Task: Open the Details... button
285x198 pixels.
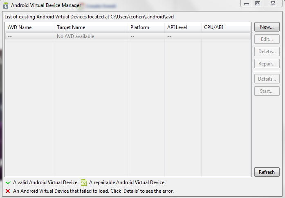Action: click(267, 79)
